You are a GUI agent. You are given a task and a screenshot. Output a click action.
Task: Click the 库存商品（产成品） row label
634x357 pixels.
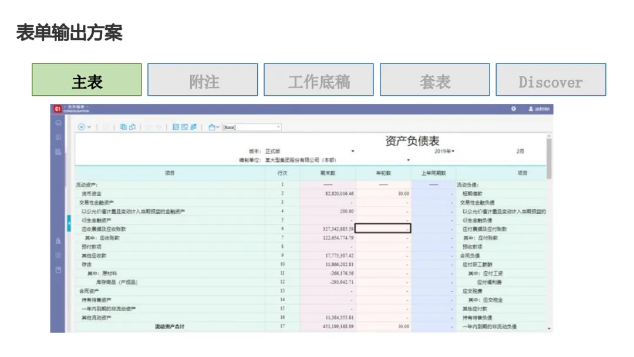coord(117,282)
